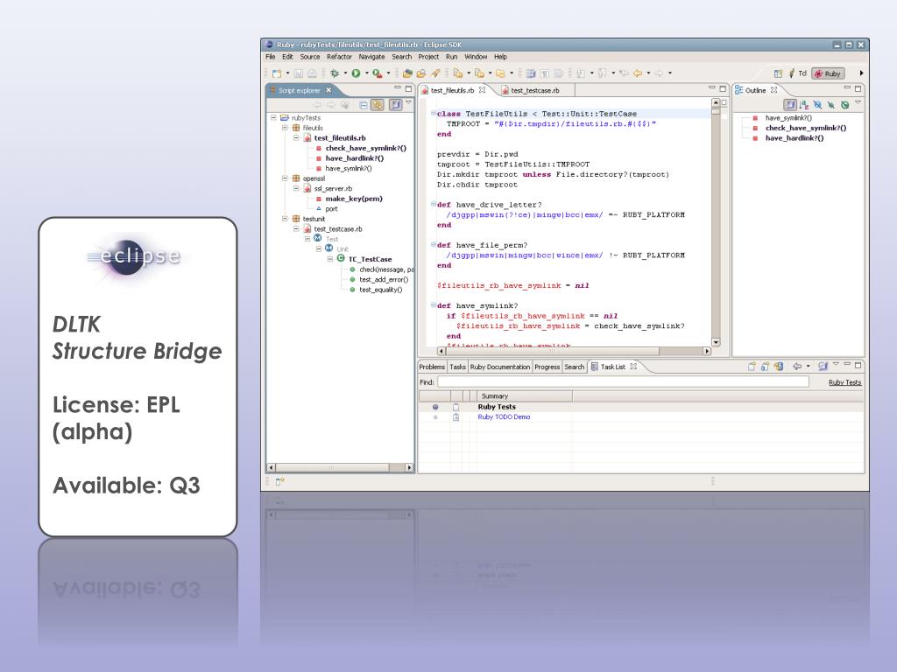Image resolution: width=897 pixels, height=672 pixels.
Task: Open the Navigate menu
Action: point(371,57)
